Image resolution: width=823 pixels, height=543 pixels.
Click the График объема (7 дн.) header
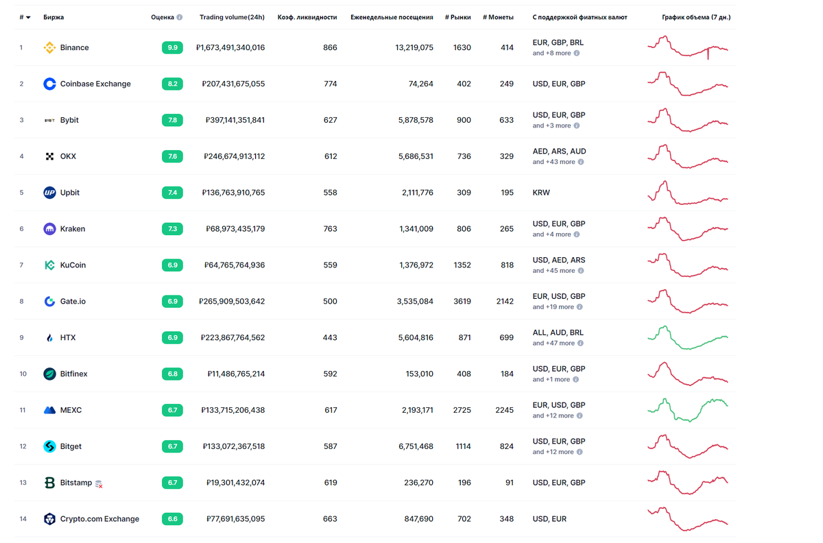click(x=696, y=17)
